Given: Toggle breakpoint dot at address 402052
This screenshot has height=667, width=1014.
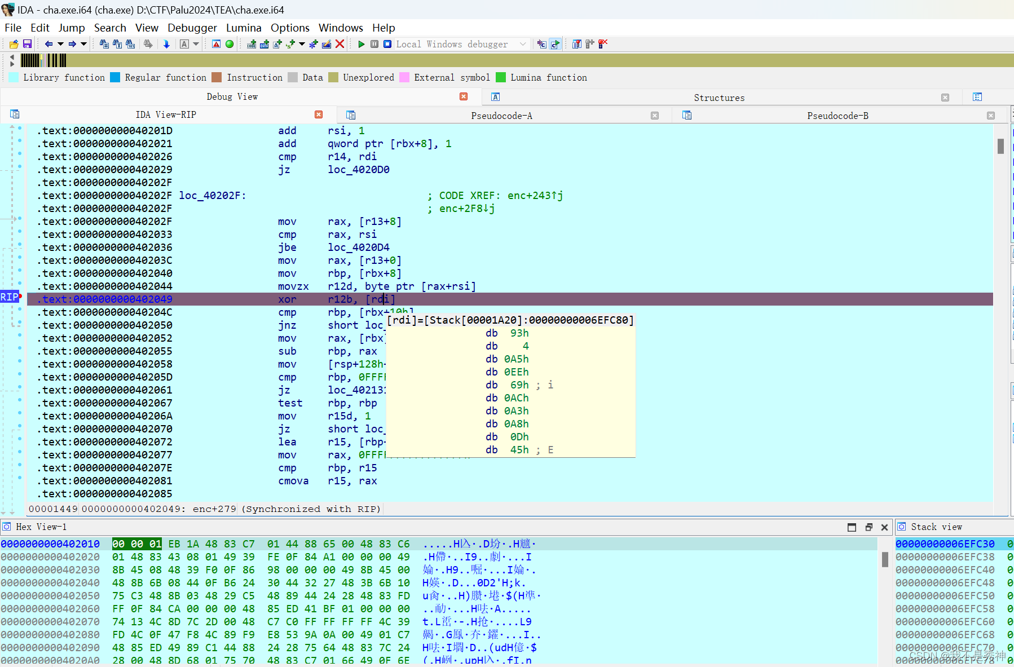Looking at the screenshot, I should point(20,335).
